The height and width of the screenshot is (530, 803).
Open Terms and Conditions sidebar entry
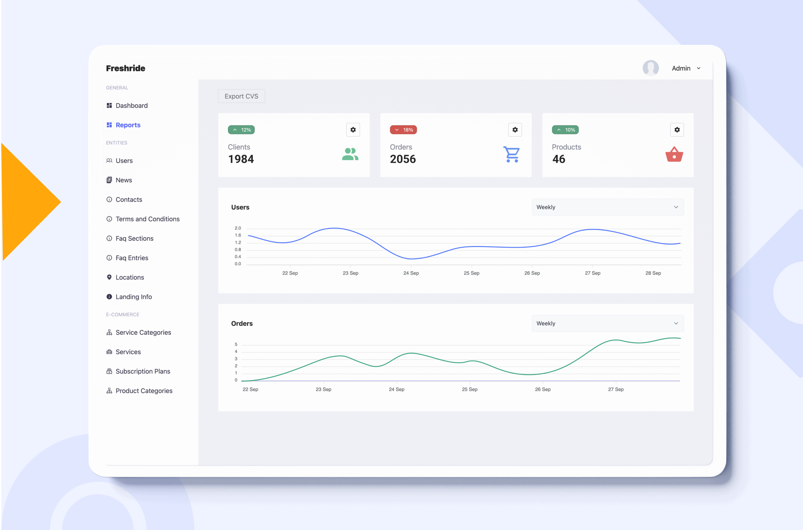coord(147,219)
